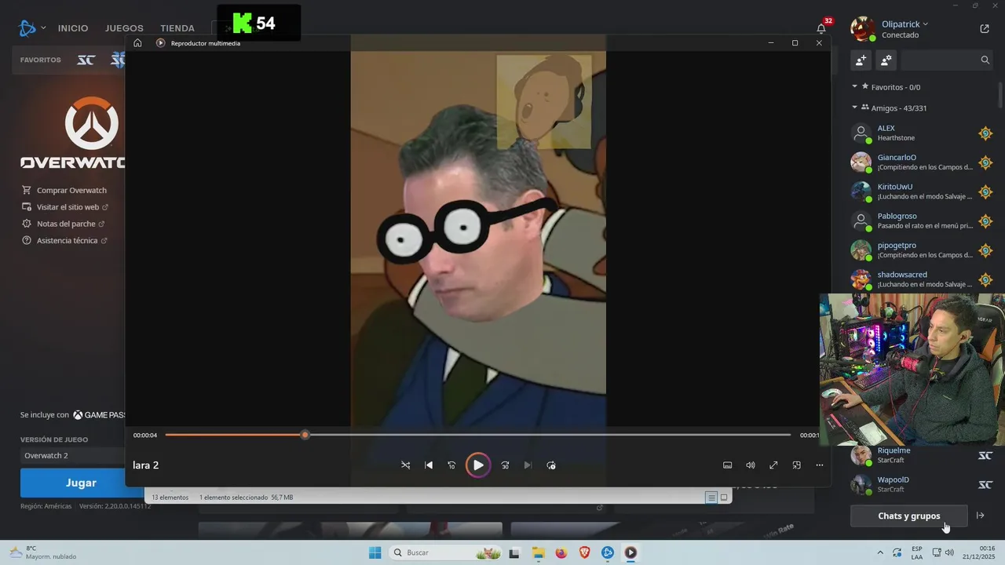Click the add friend icon
Image resolution: width=1005 pixels, height=565 pixels.
[861, 60]
